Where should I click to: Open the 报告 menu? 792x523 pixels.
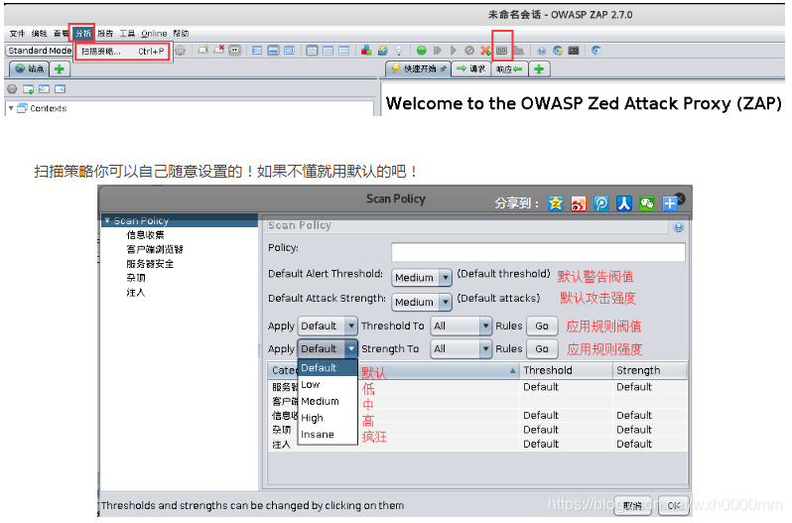105,34
